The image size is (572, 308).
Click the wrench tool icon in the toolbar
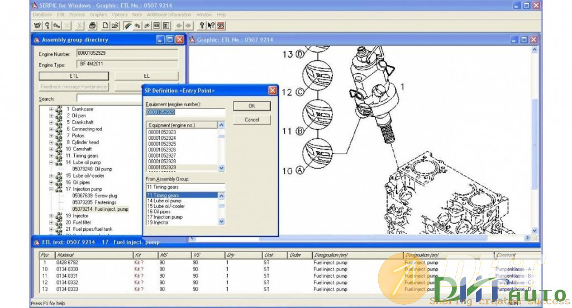click(56, 26)
